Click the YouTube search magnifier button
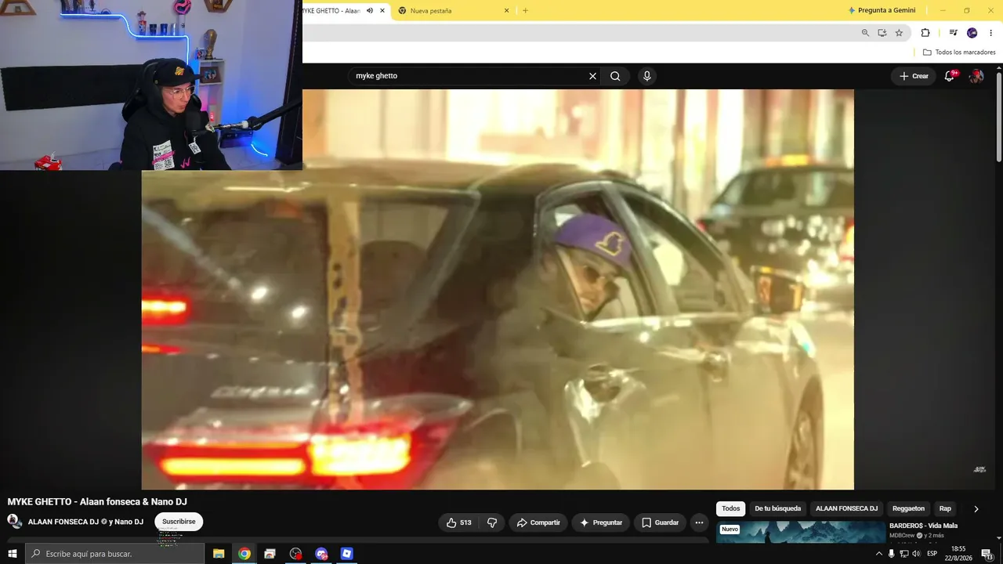Screen dimensions: 1003x564 tap(615, 76)
